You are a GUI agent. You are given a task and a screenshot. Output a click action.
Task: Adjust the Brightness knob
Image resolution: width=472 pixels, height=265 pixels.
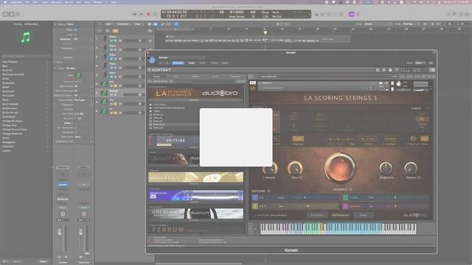pos(386,169)
